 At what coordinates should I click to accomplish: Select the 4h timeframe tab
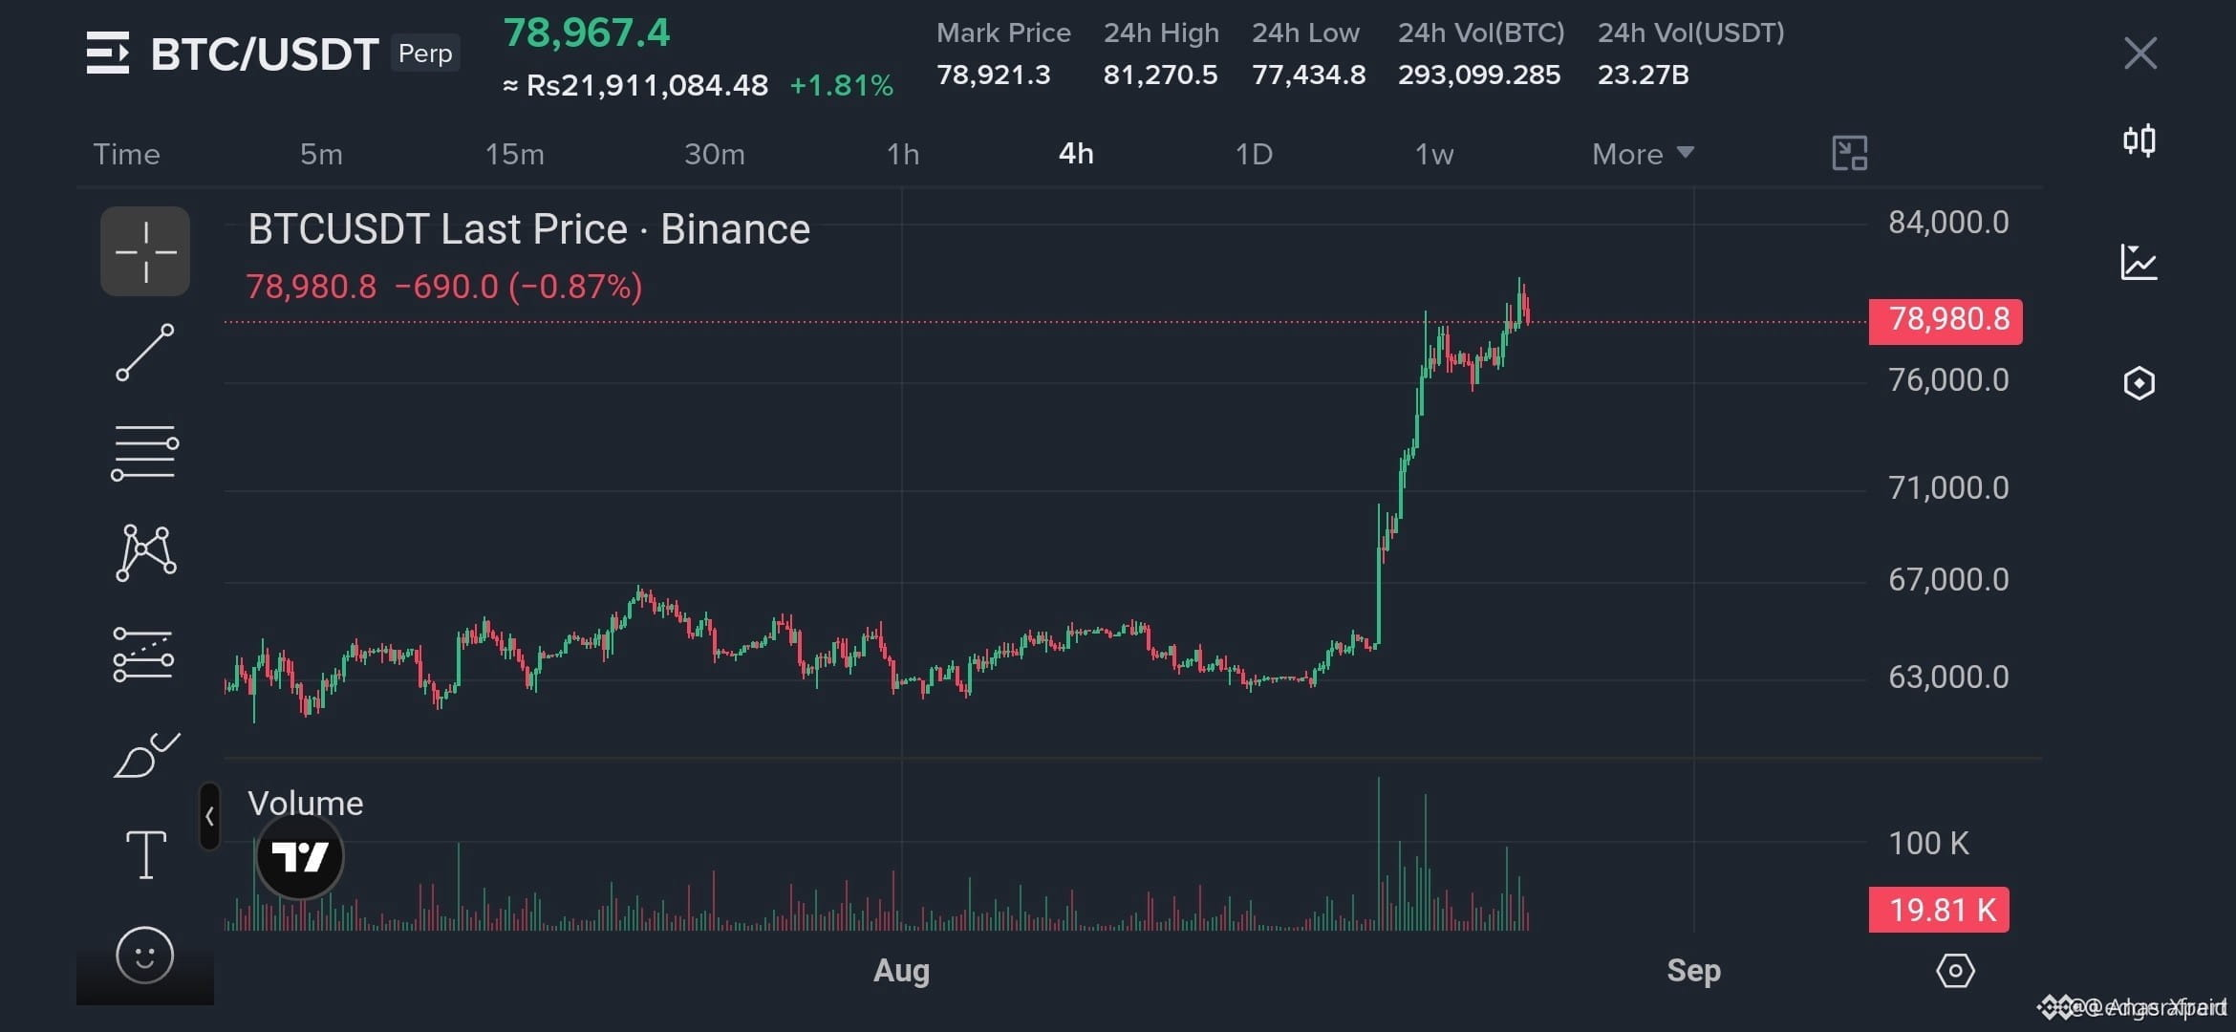tap(1076, 154)
